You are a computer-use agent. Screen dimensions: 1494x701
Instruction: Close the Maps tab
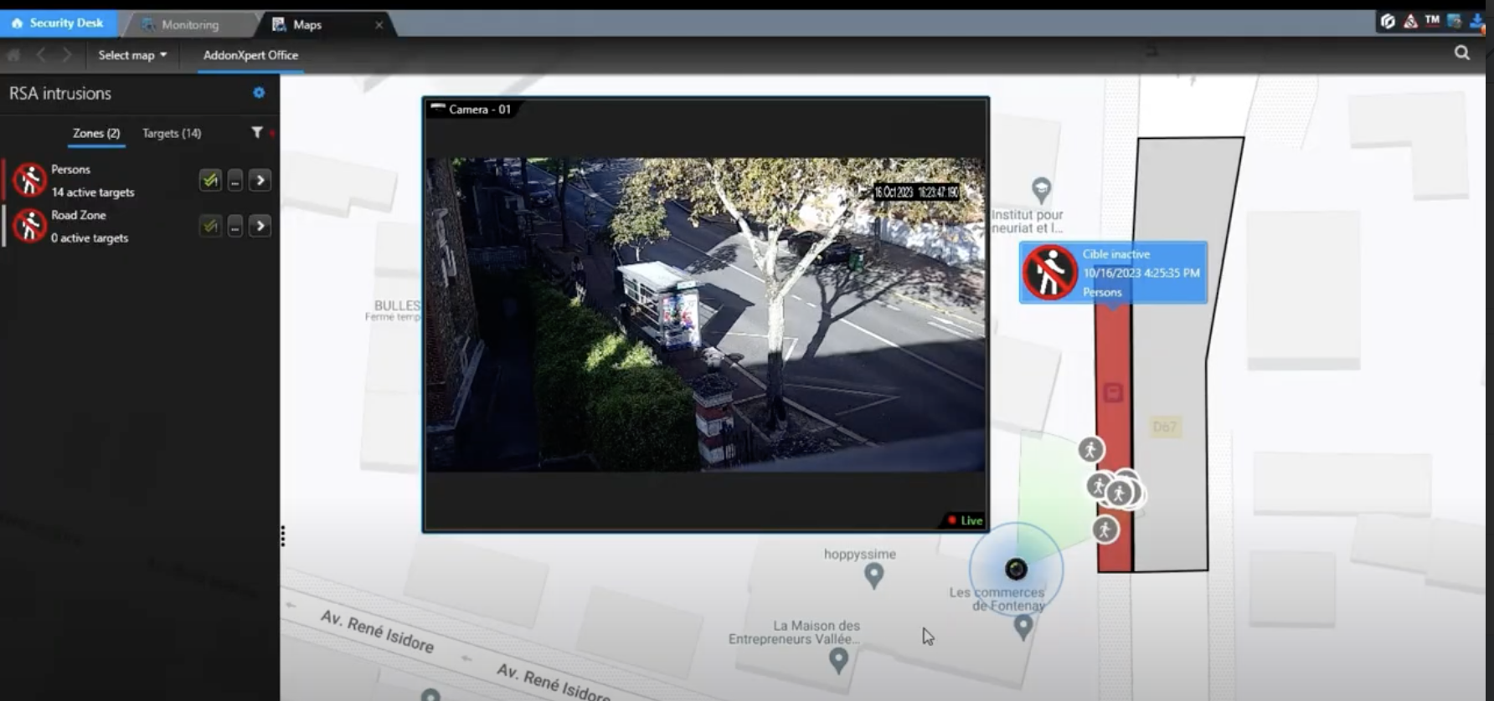click(x=379, y=25)
